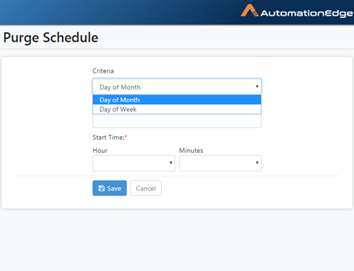Image resolution: width=354 pixels, height=271 pixels.
Task: Click the Hour dropdown arrow
Action: pyautogui.click(x=171, y=163)
